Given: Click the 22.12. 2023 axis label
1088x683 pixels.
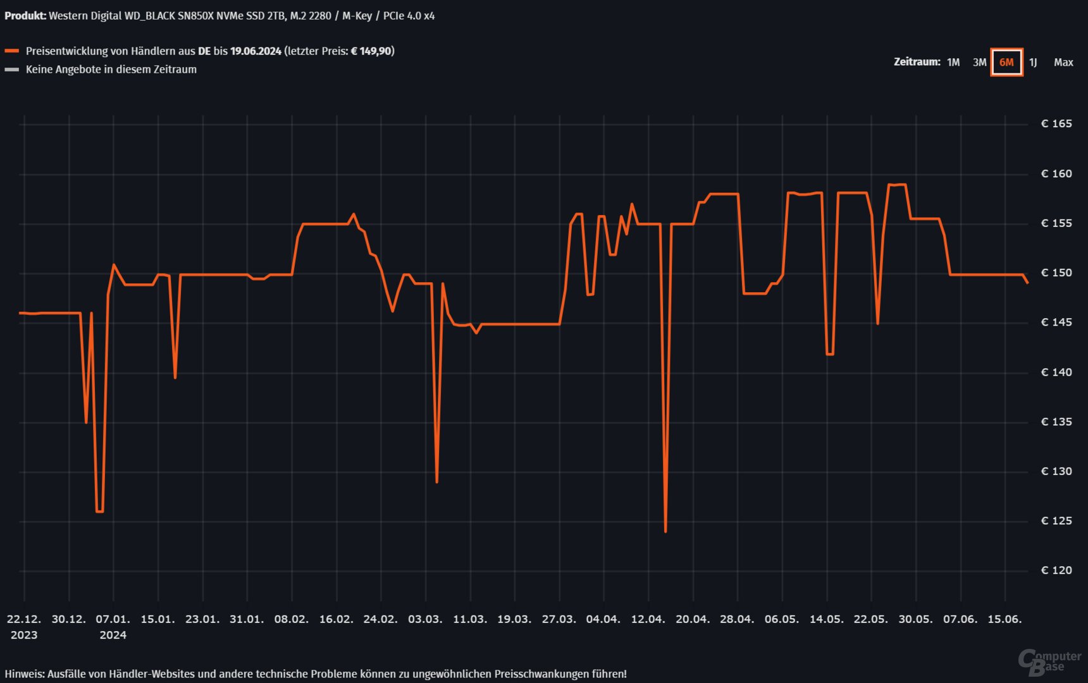Looking at the screenshot, I should 24,626.
